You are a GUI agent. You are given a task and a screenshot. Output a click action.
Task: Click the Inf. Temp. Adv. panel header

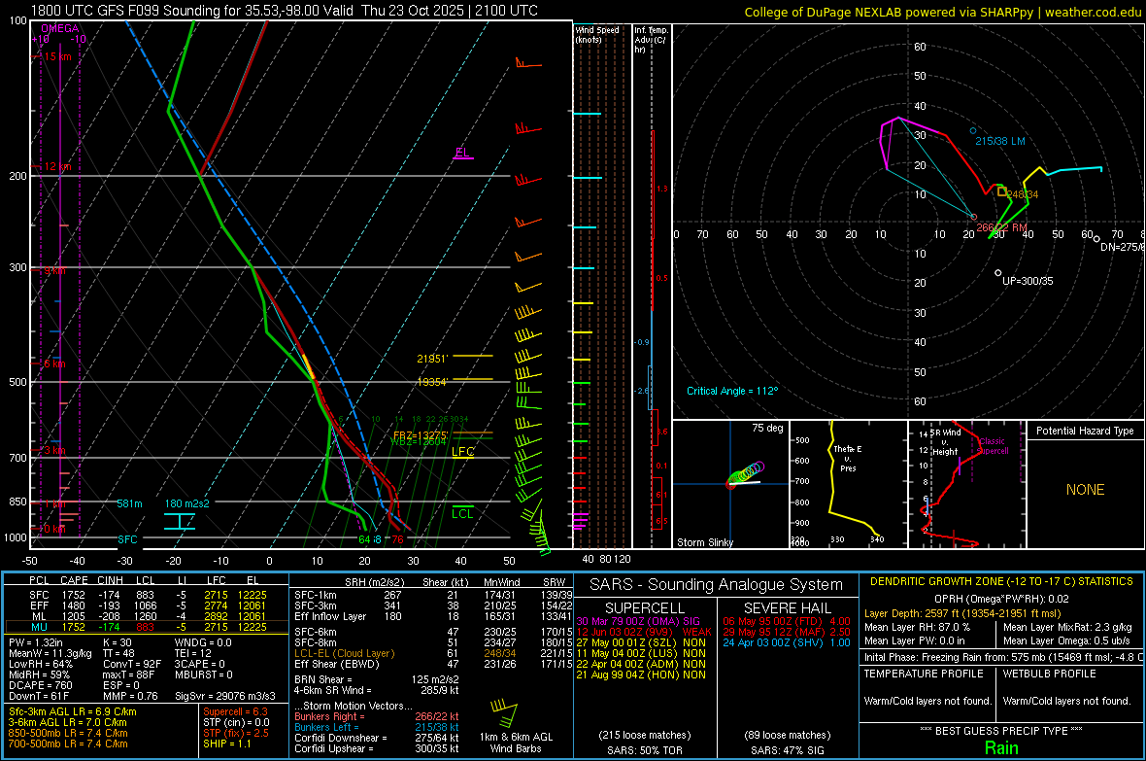tap(651, 40)
